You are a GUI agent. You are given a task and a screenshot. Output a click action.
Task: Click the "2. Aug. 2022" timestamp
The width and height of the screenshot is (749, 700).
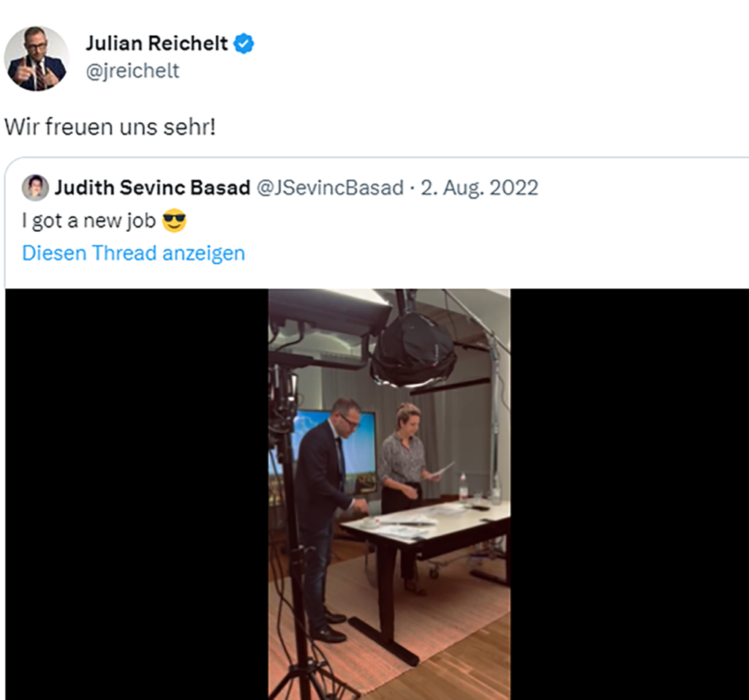(479, 188)
